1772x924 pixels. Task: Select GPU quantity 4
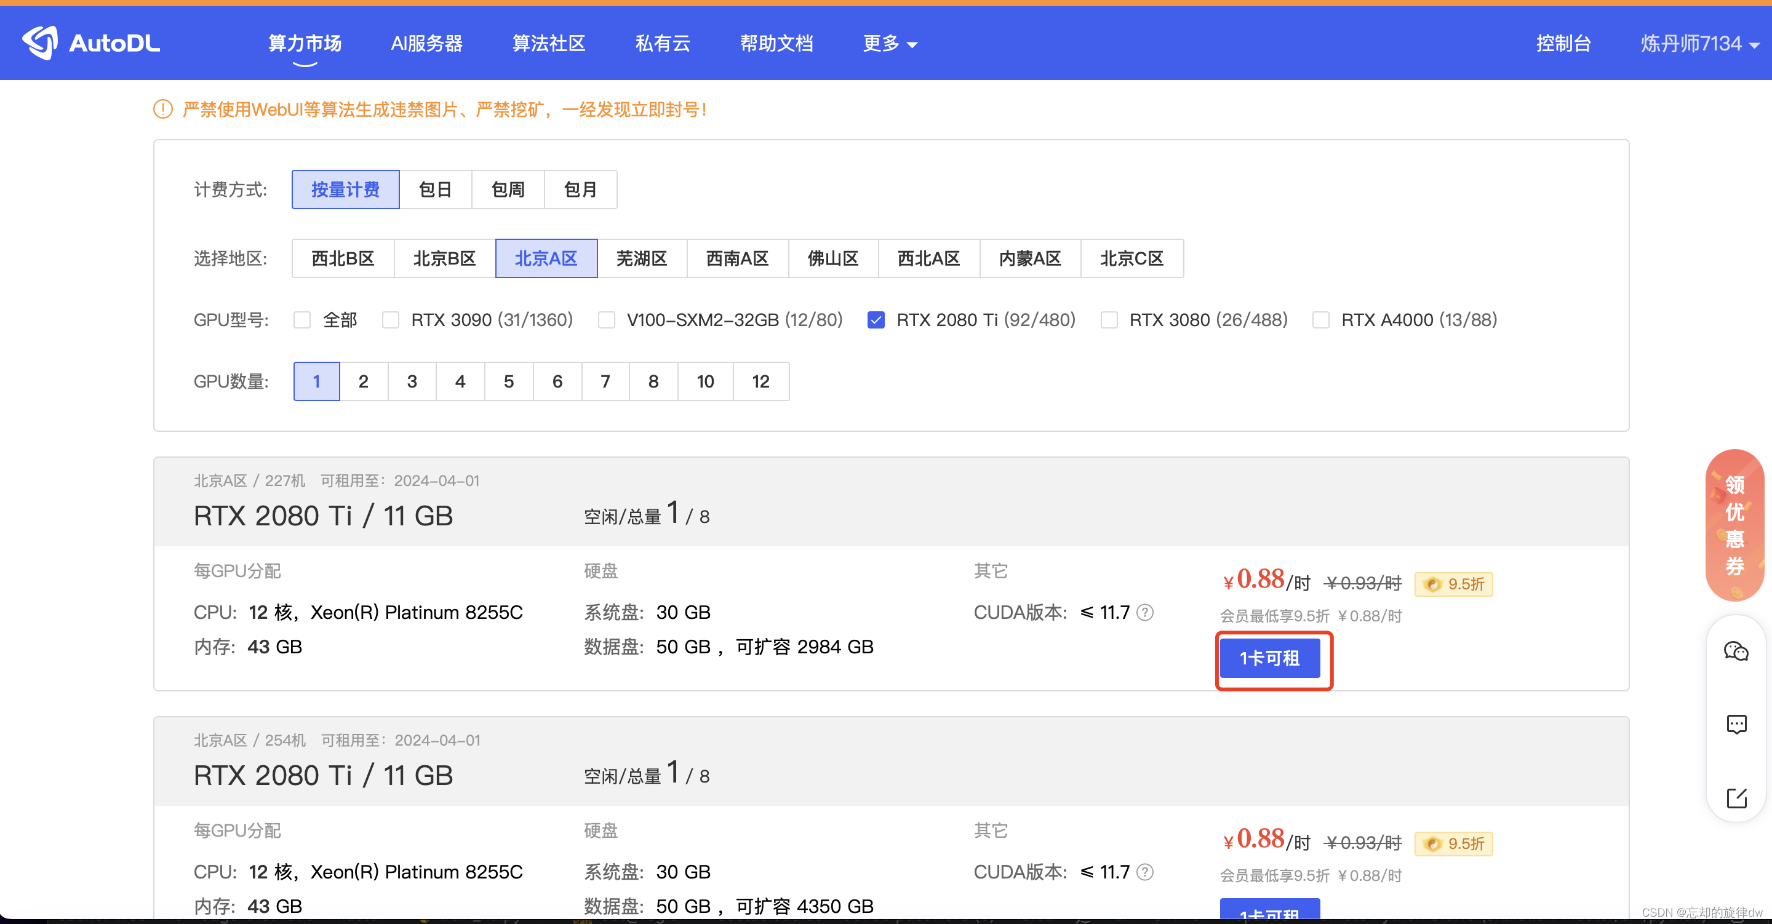point(460,380)
